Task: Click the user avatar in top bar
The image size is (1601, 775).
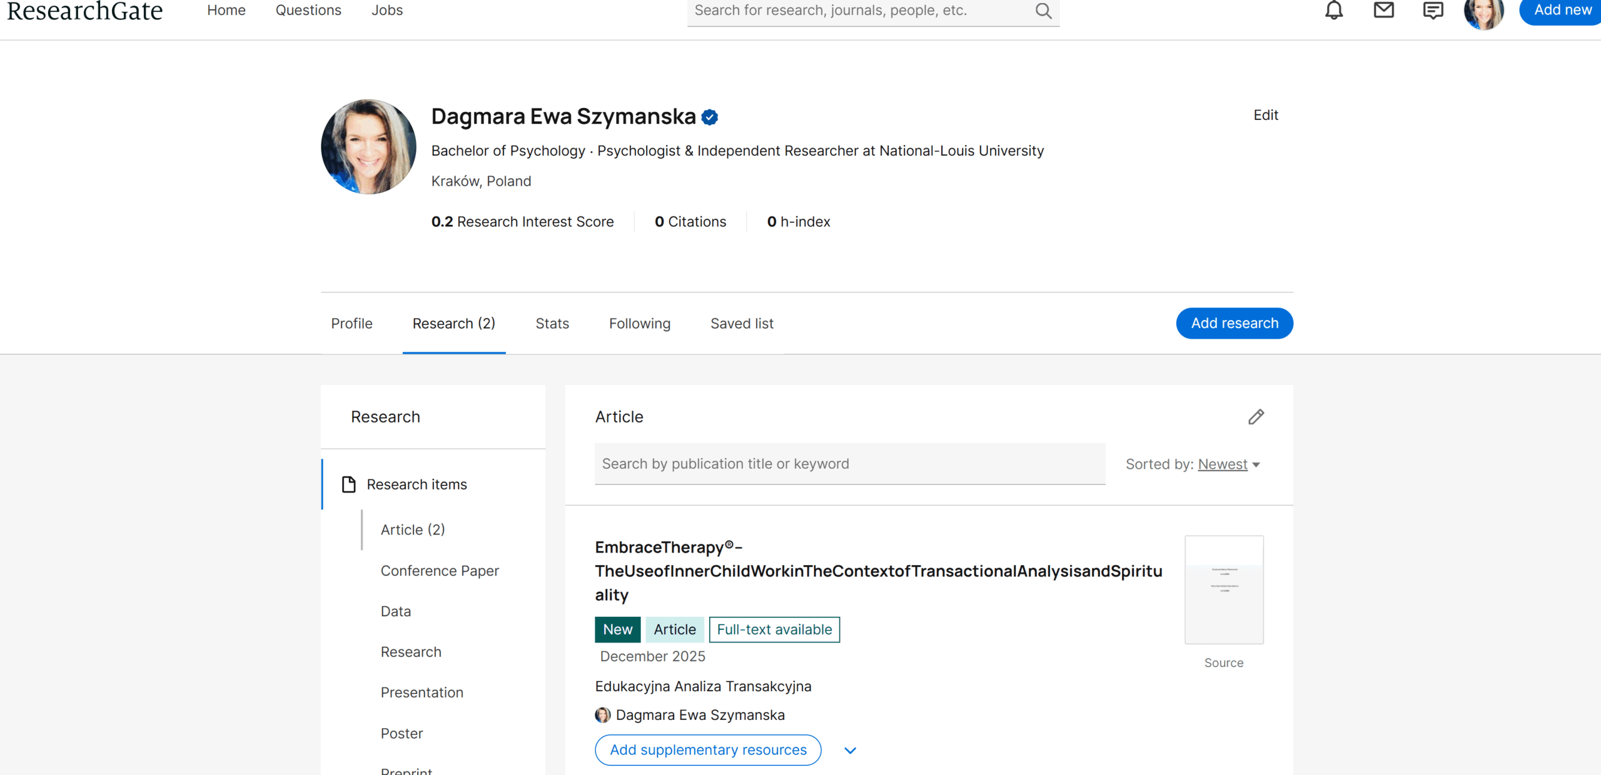Action: coord(1483,12)
